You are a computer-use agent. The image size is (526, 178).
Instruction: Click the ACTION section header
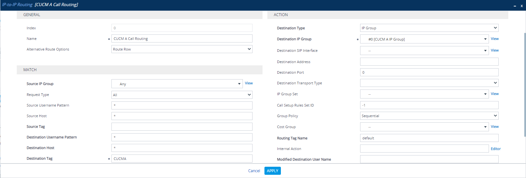pos(388,15)
